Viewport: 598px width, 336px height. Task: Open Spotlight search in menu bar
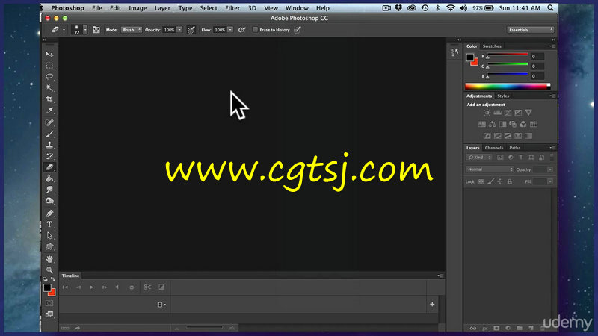point(550,8)
